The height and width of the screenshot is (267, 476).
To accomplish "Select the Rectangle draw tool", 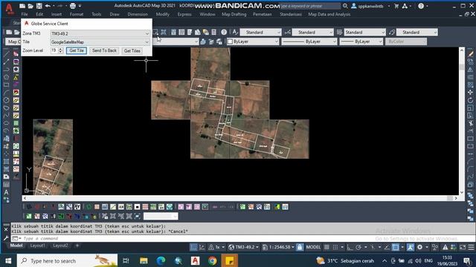I will click(6, 85).
